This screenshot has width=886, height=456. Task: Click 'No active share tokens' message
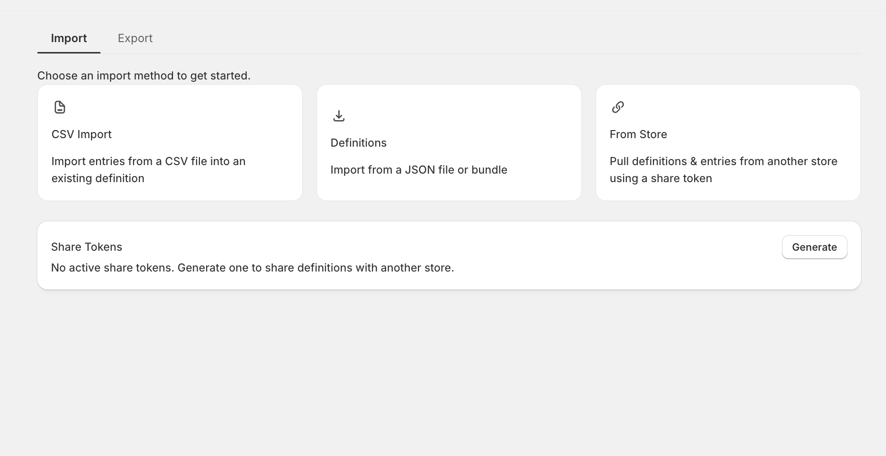pos(253,268)
